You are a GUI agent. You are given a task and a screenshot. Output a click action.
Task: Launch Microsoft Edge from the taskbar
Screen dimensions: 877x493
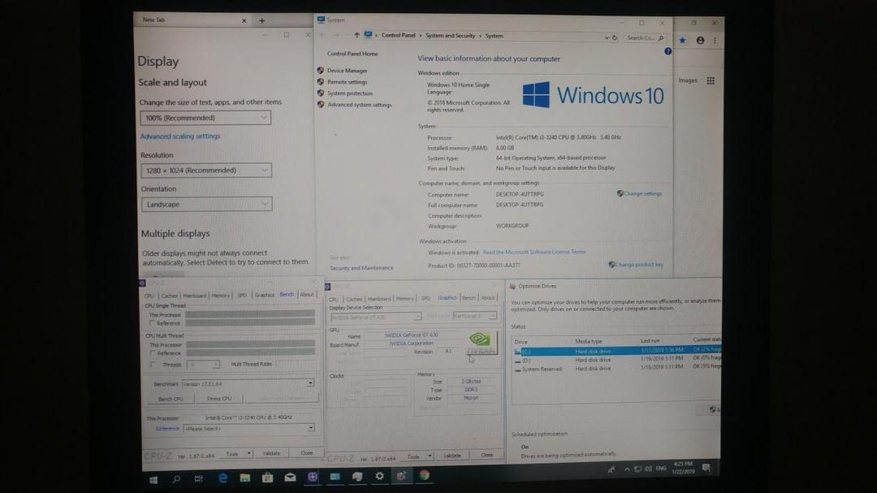point(222,478)
